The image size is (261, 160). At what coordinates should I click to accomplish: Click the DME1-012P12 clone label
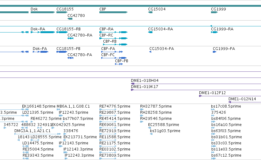click(x=213, y=93)
